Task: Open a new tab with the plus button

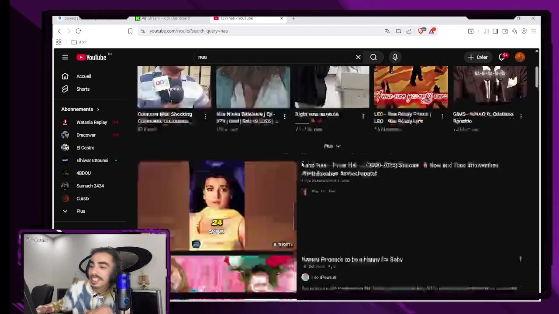Action: tap(293, 18)
